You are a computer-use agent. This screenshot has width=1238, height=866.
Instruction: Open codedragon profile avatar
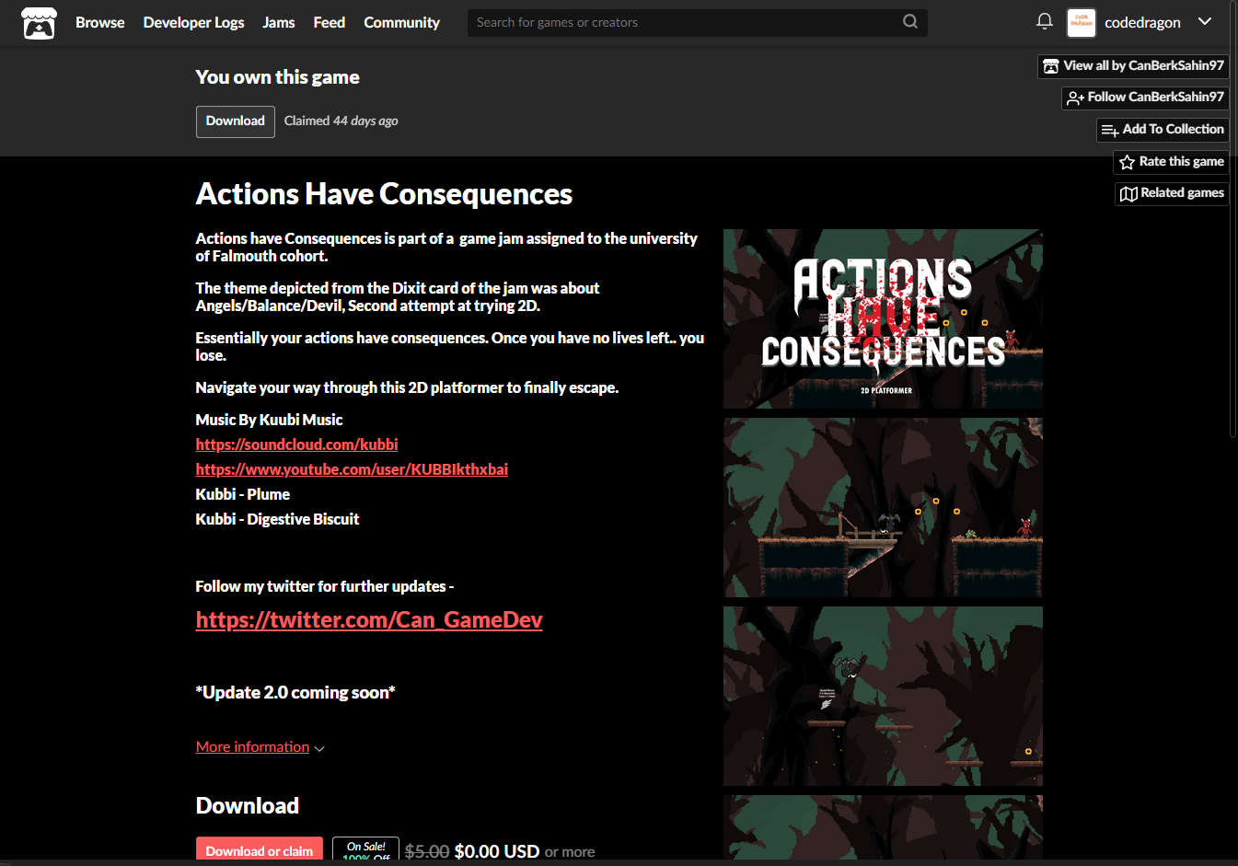tap(1082, 22)
